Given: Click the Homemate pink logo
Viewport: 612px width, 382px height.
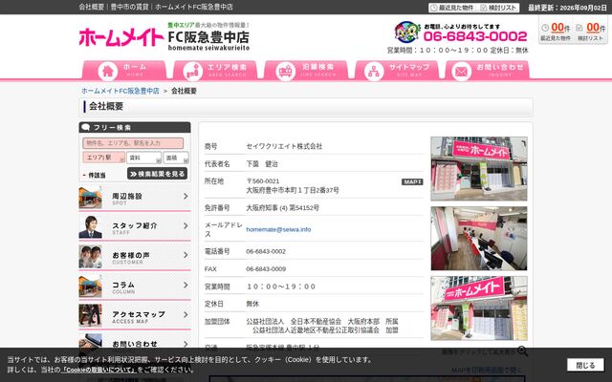Looking at the screenshot, I should click(x=121, y=37).
